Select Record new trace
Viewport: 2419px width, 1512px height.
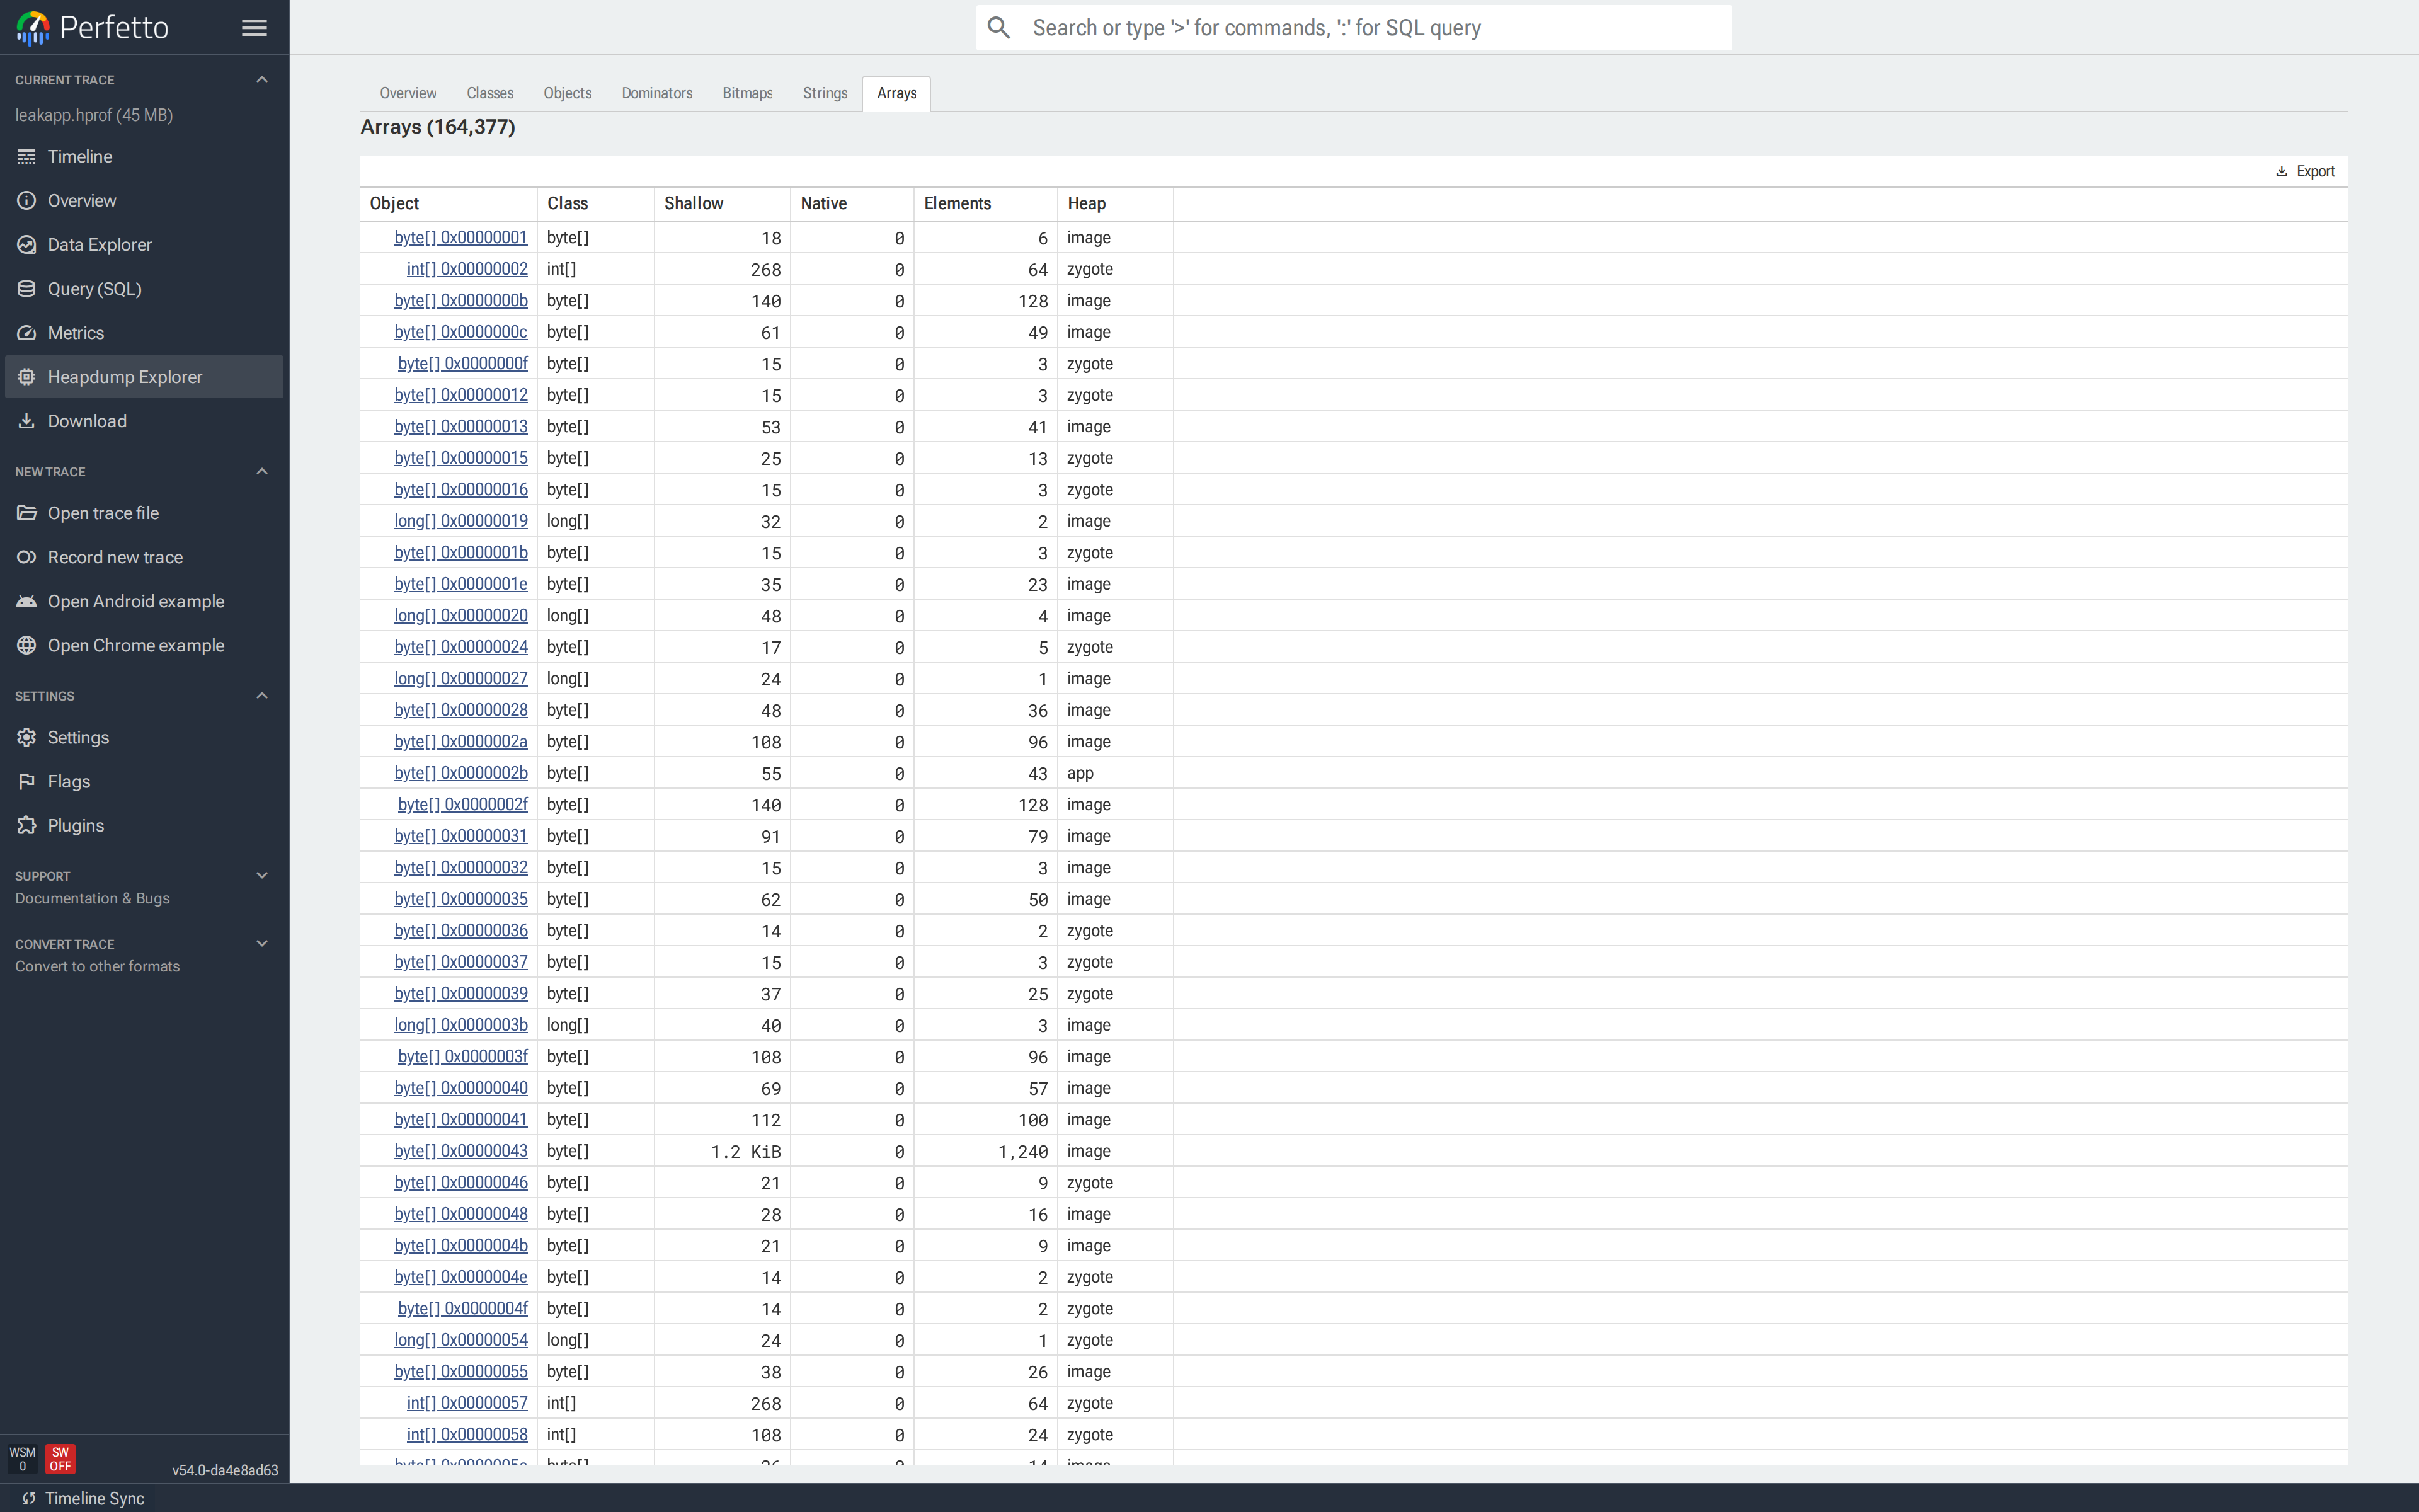point(115,557)
